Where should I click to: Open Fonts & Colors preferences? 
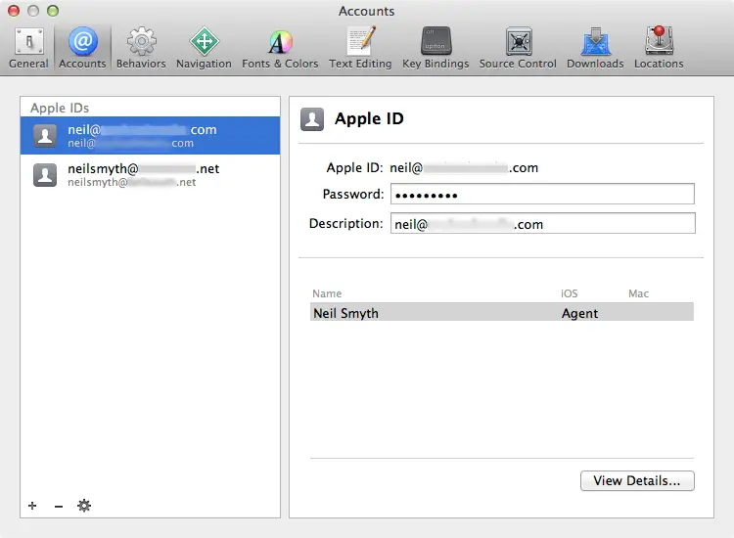[x=280, y=48]
